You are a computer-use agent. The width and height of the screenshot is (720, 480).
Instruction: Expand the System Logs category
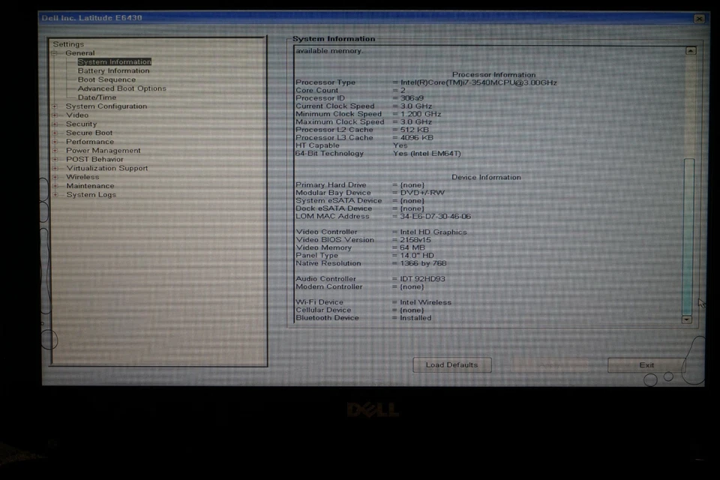55,194
